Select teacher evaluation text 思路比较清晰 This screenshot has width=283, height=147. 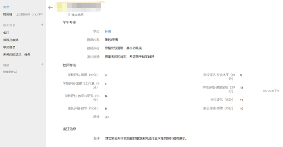(114, 48)
